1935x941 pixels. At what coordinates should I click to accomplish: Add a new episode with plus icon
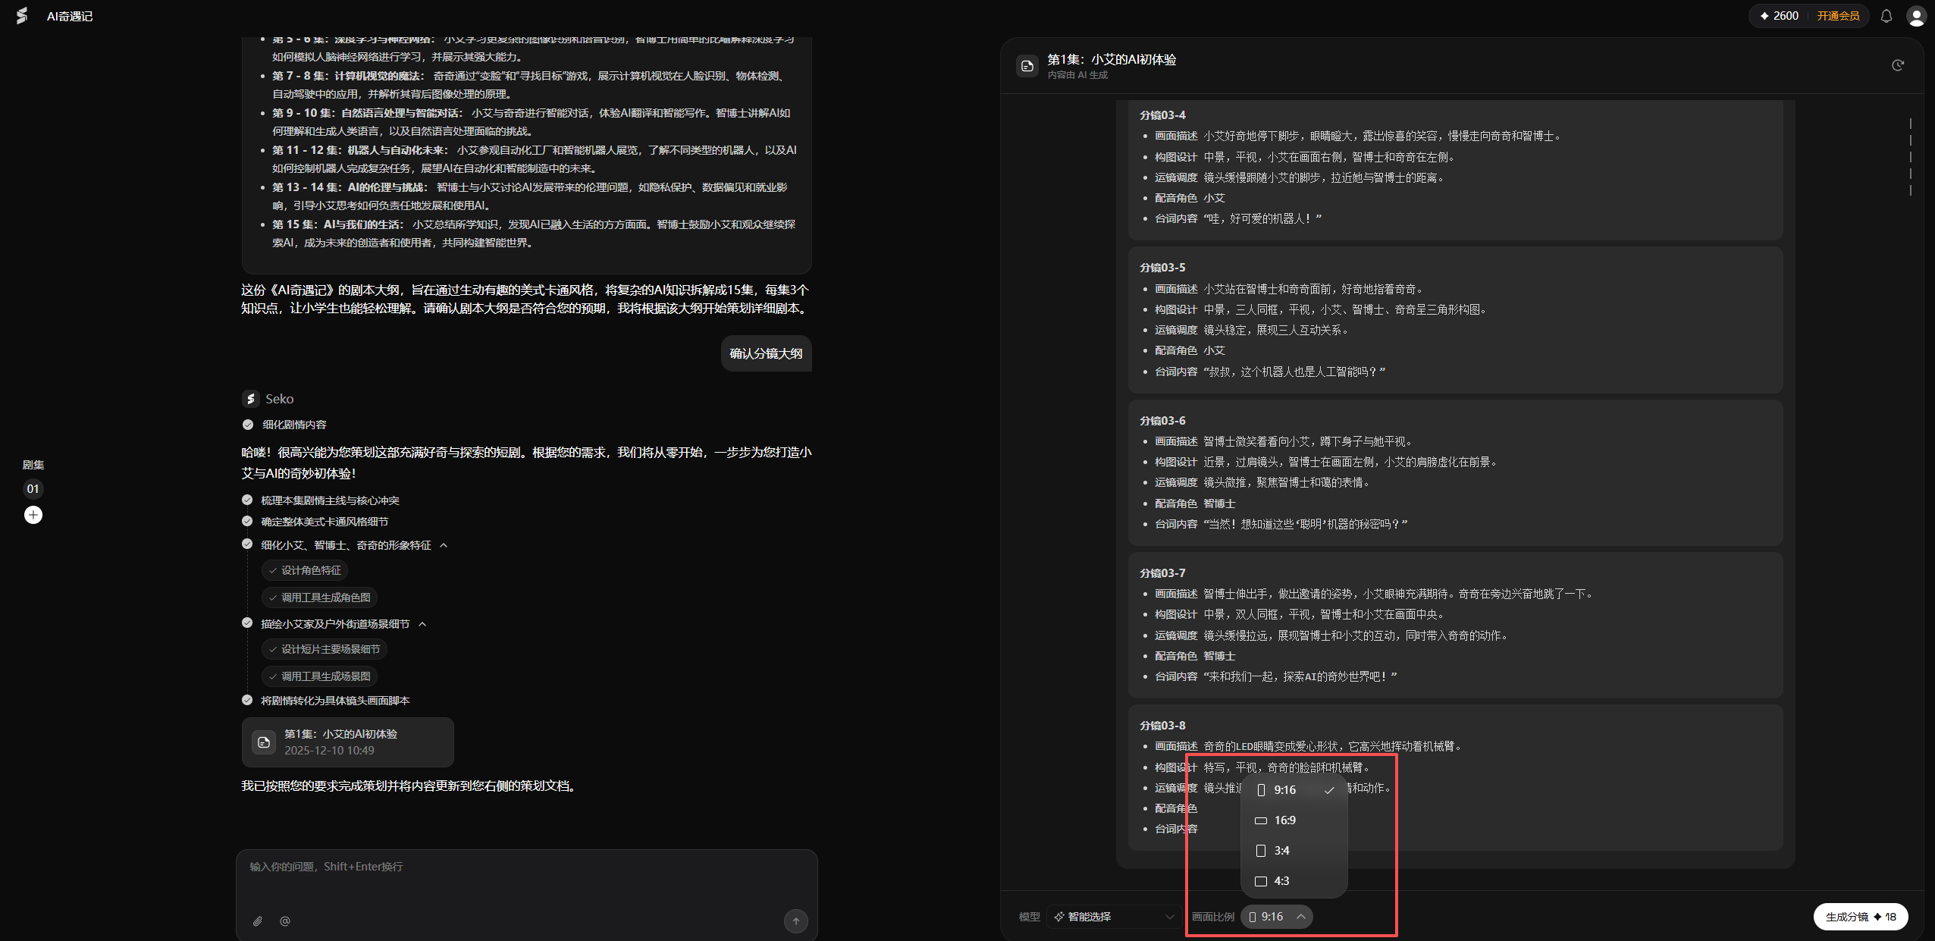pyautogui.click(x=33, y=515)
